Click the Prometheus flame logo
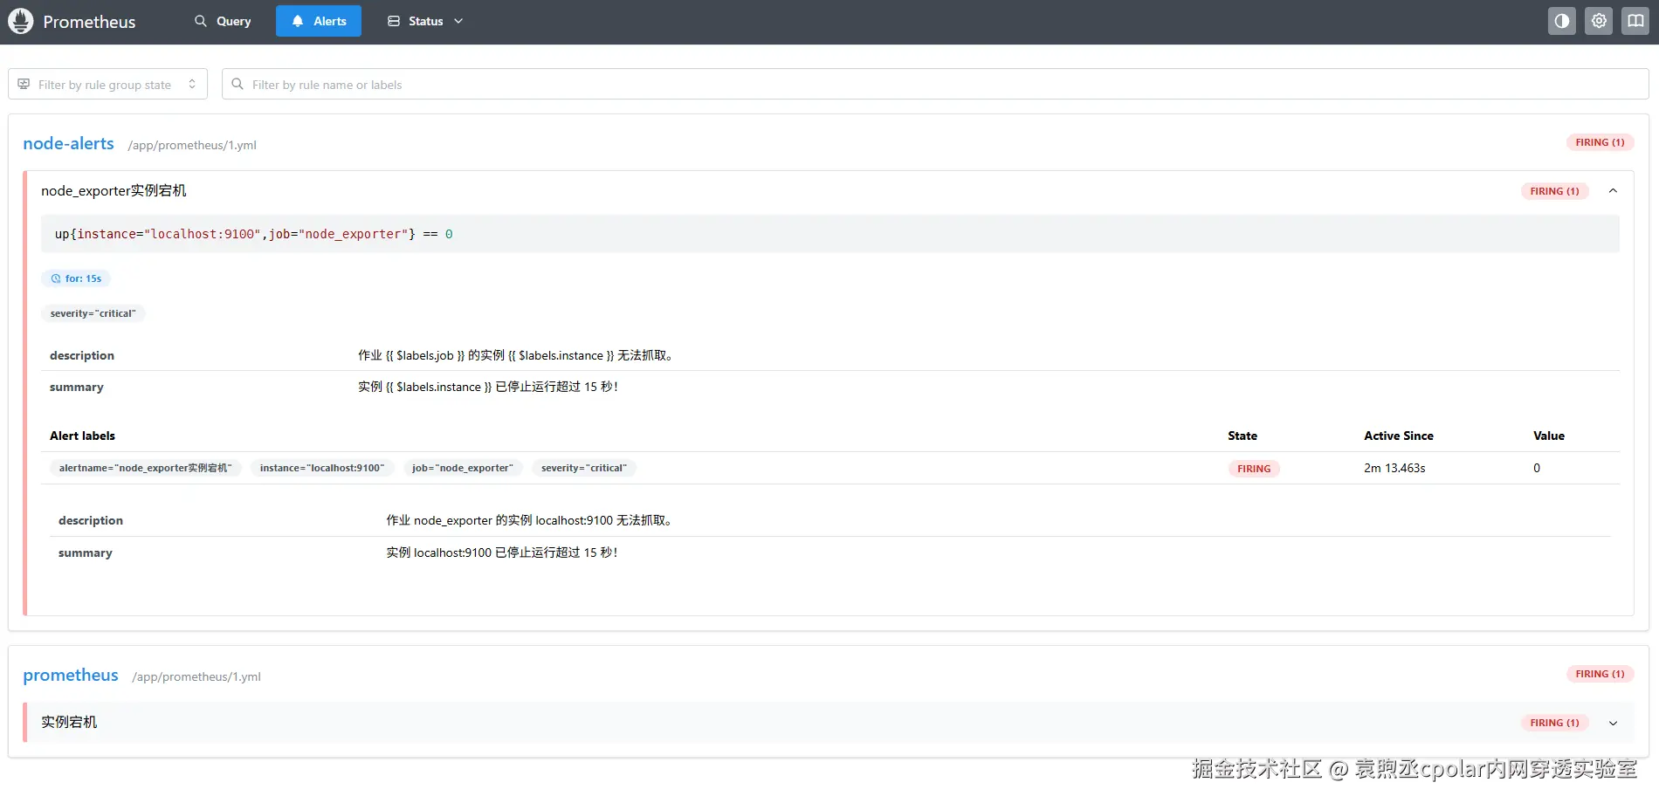The width and height of the screenshot is (1659, 803). [20, 21]
